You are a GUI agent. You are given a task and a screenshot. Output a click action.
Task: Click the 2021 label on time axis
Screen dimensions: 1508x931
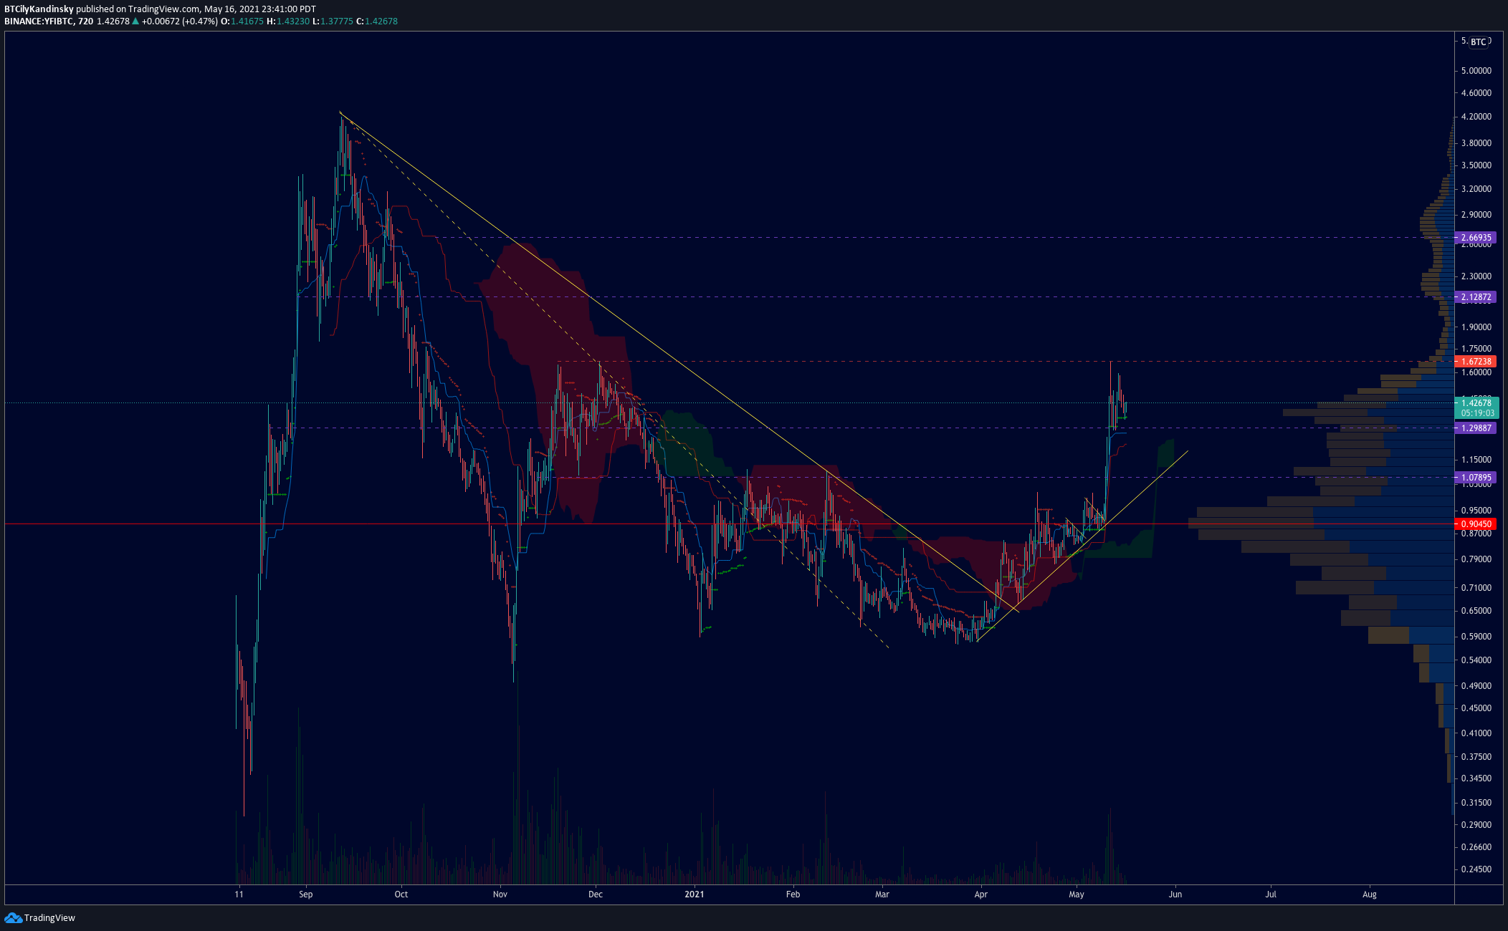(x=695, y=894)
